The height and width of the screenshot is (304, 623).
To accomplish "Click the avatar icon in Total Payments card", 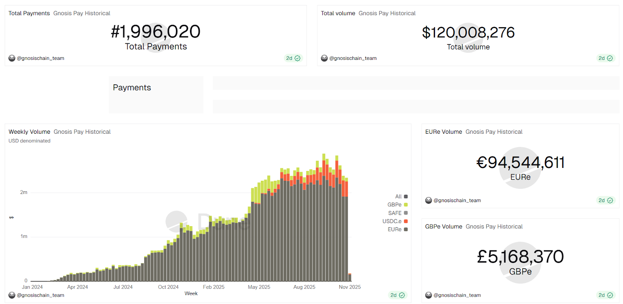I will tap(12, 58).
